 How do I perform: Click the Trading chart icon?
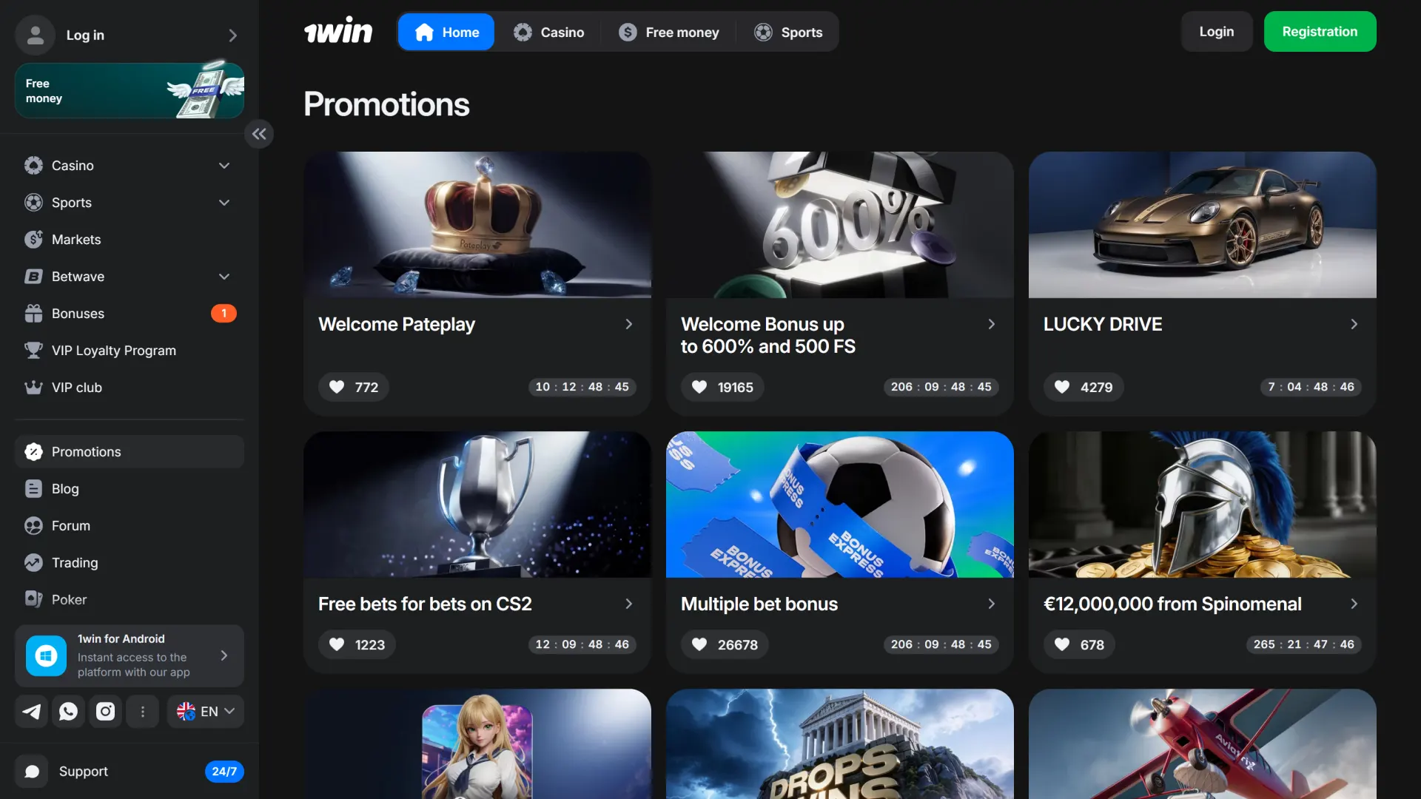pyautogui.click(x=33, y=562)
